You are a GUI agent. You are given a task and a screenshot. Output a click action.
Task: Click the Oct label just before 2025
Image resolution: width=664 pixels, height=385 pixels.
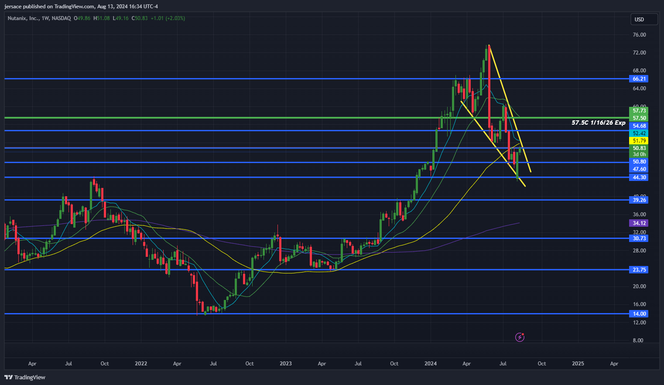coord(542,364)
